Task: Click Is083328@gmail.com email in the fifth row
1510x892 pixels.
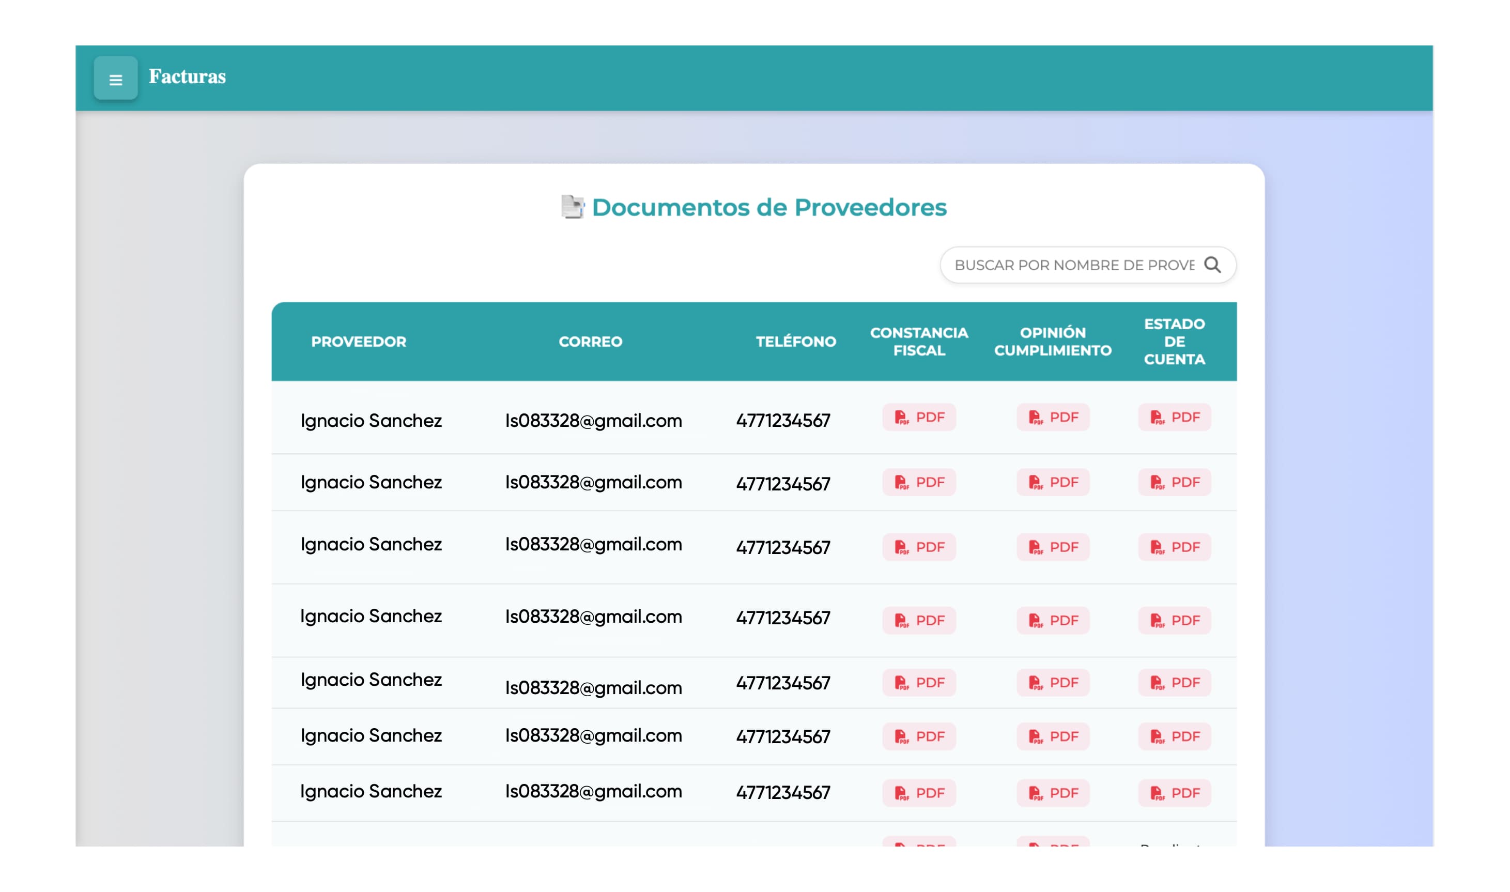Action: (x=594, y=688)
